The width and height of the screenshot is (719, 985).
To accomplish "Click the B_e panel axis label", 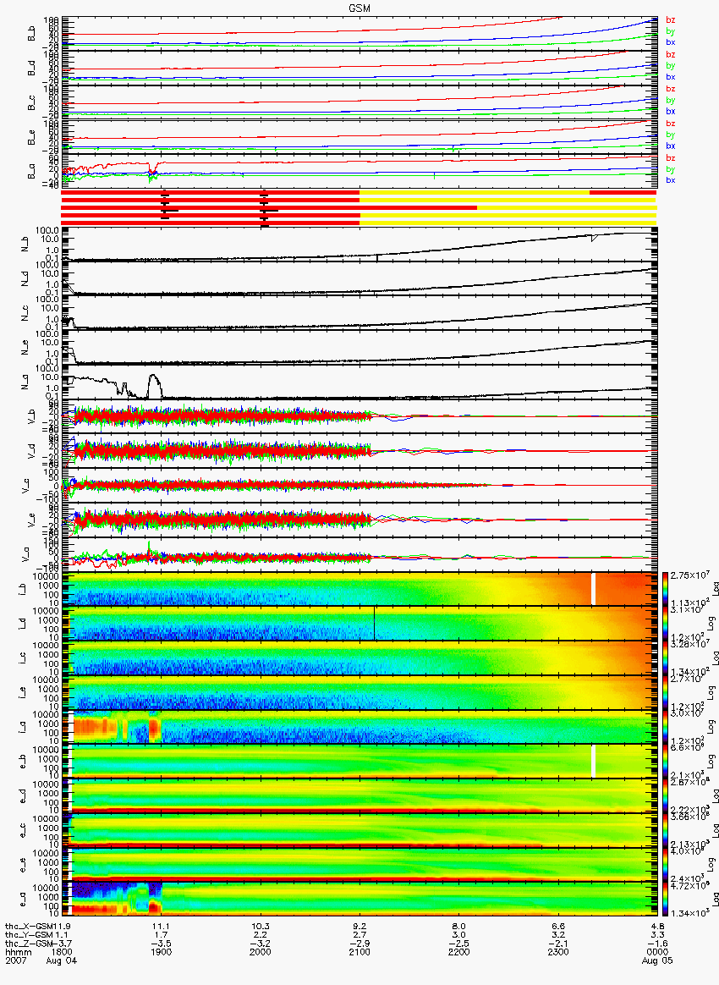I will pos(30,138).
